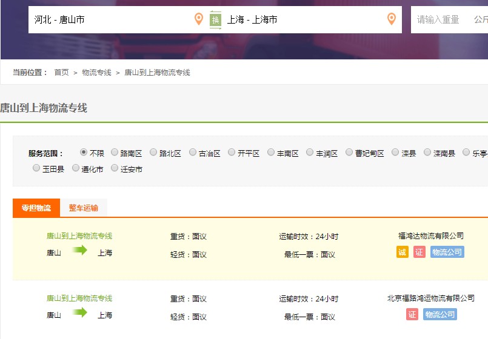The height and width of the screenshot is (339, 488).
Task: Select the 古冶区 radio button
Action: coord(193,152)
